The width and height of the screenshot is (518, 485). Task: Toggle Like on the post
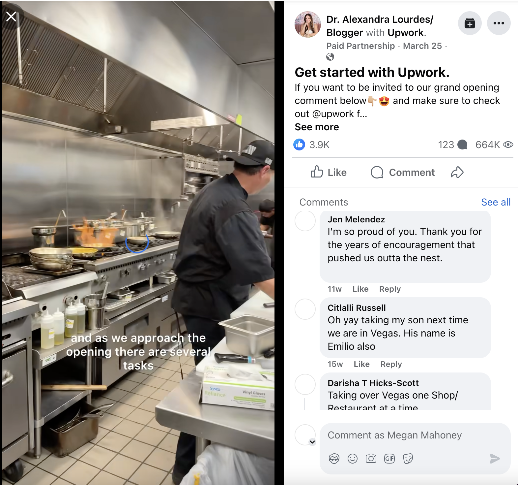point(329,172)
